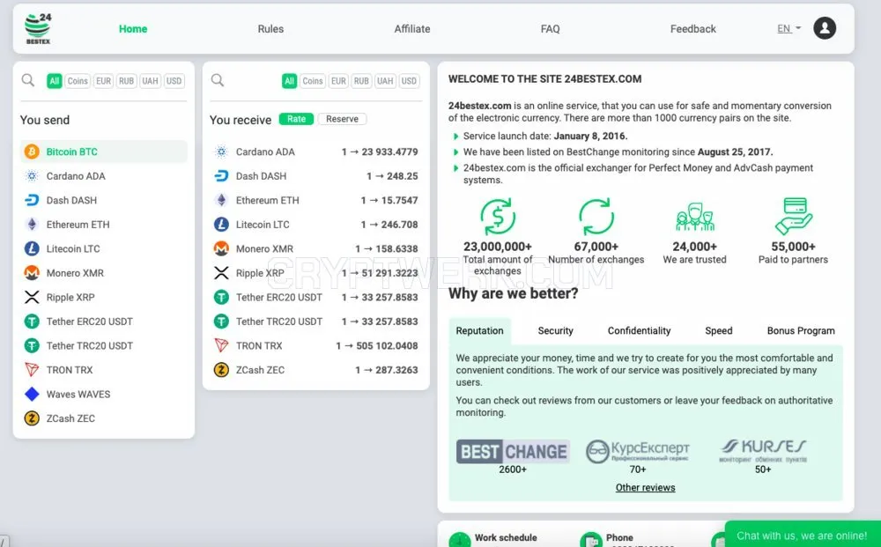The width and height of the screenshot is (881, 547).
Task: Click the Bitcoin BTC coin icon
Action: (32, 152)
